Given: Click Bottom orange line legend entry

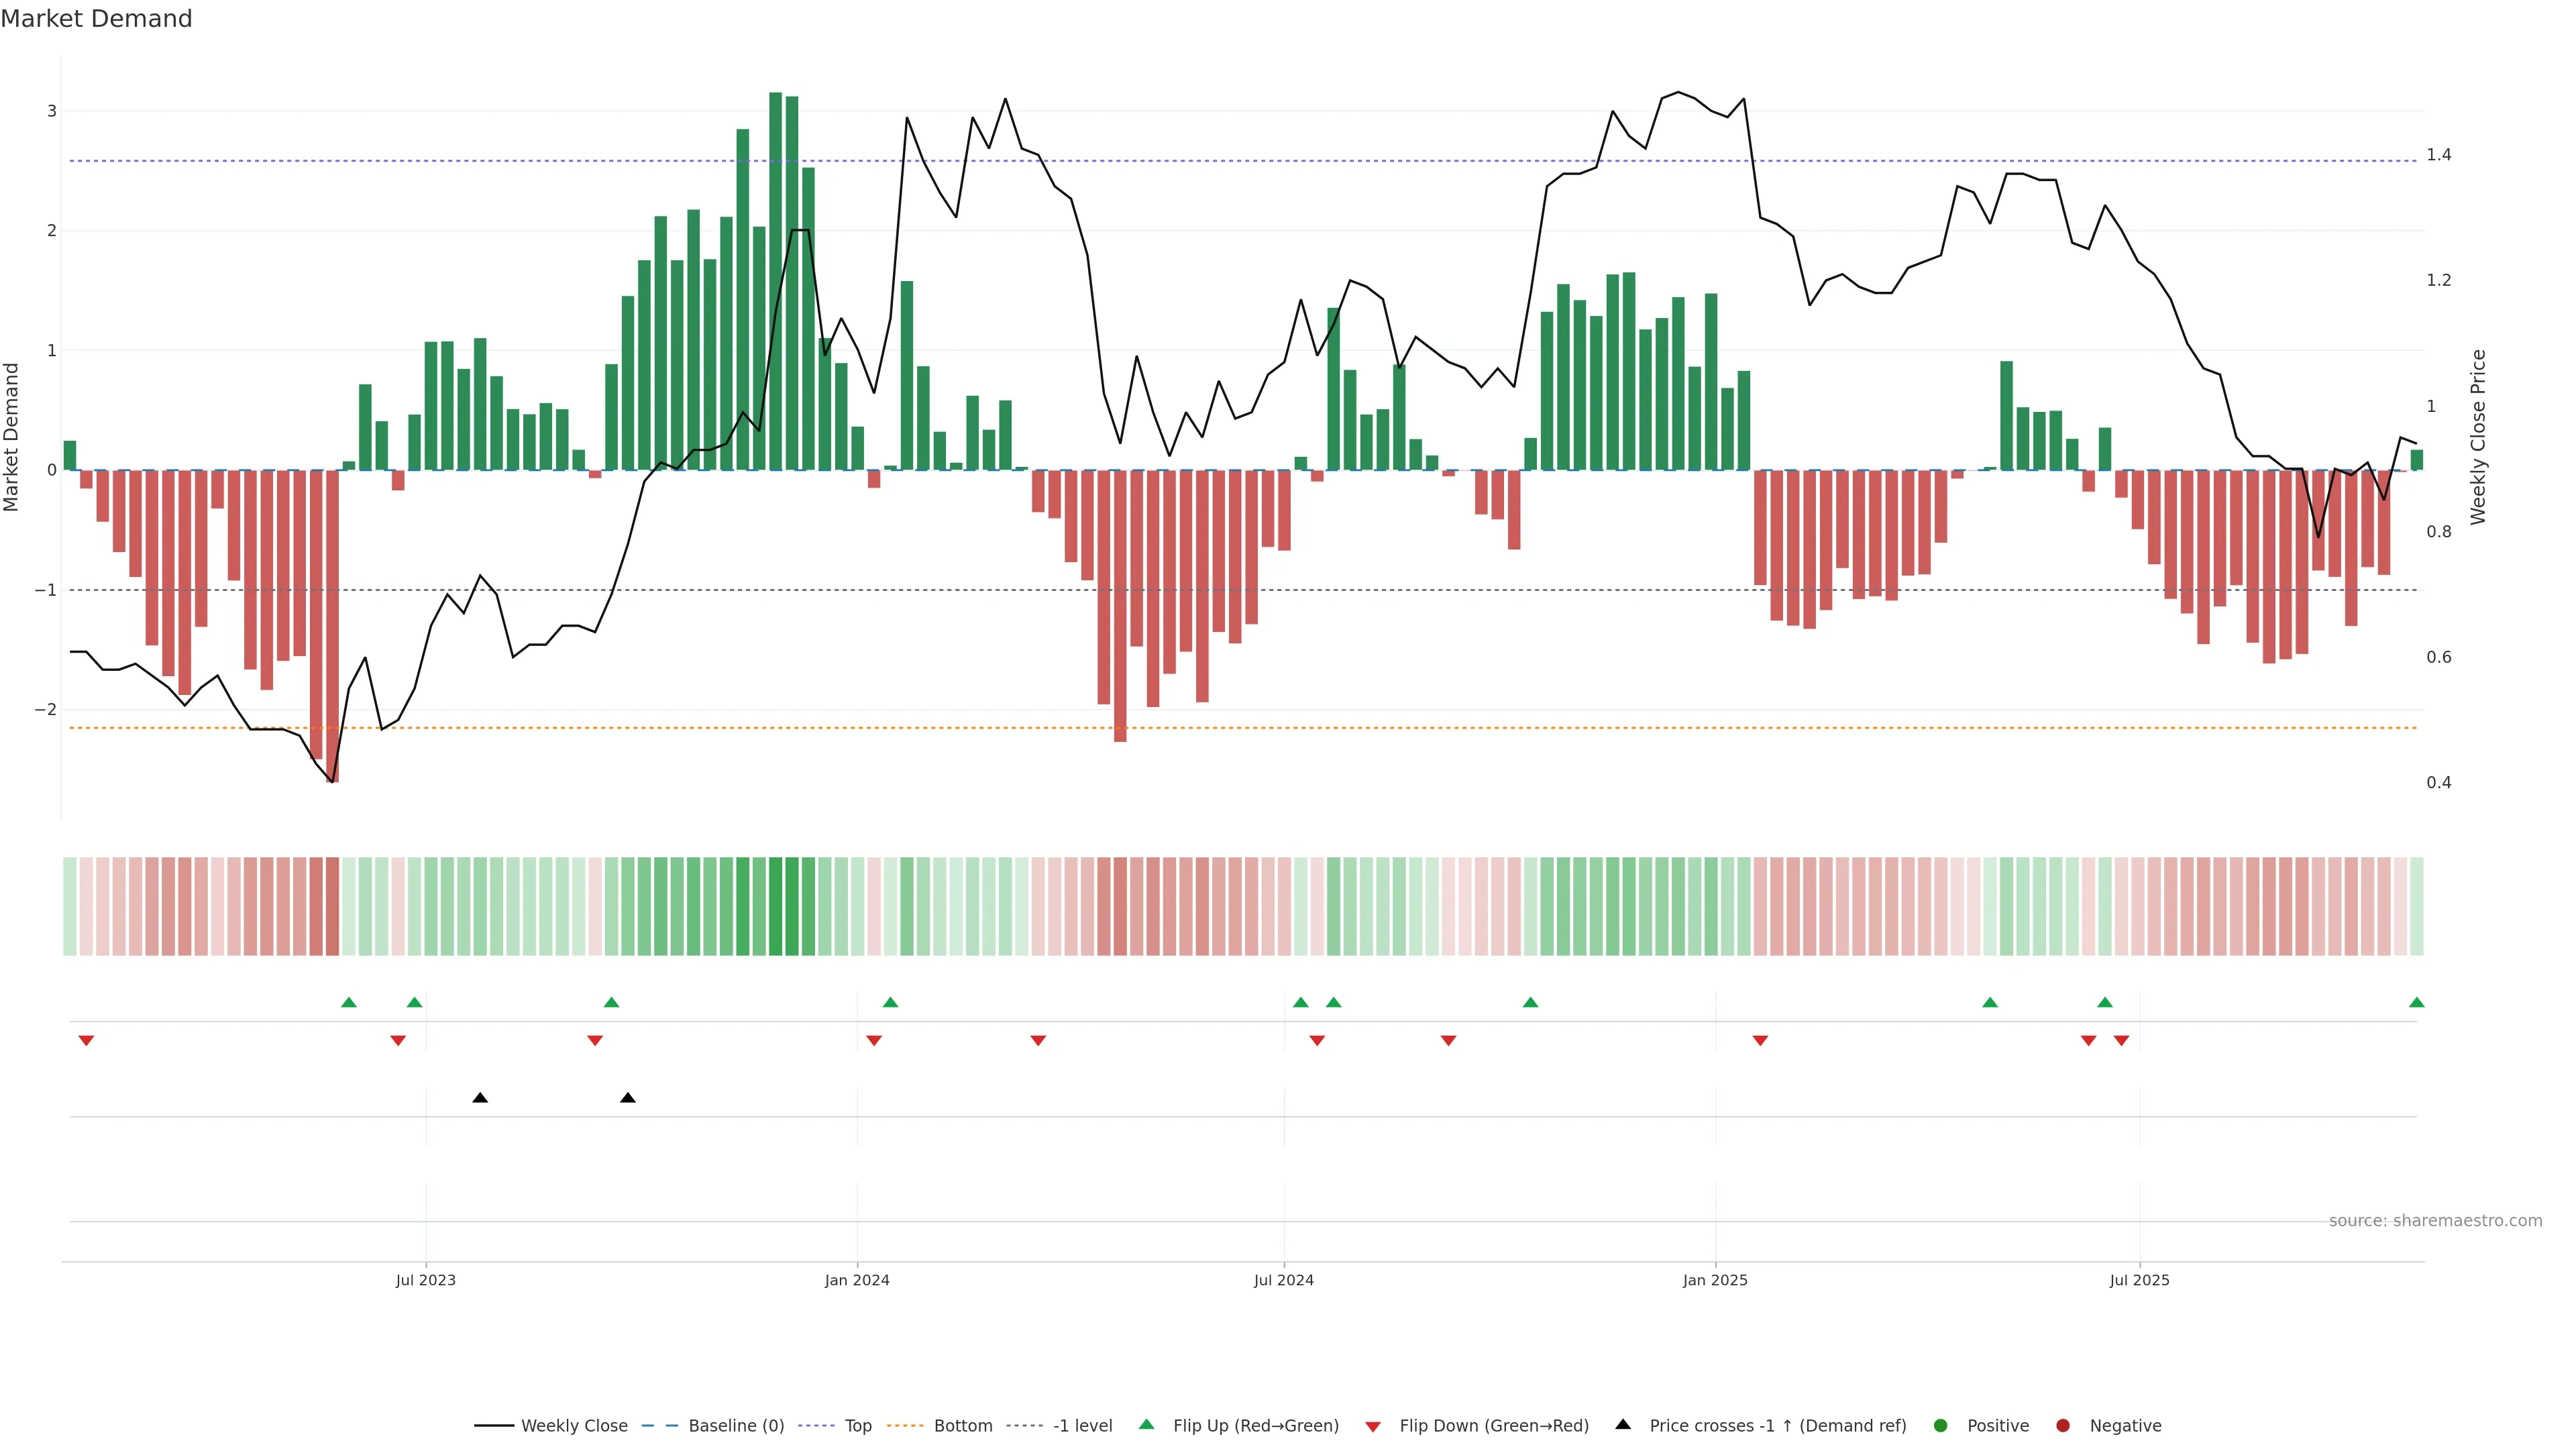Looking at the screenshot, I should pos(962,1425).
